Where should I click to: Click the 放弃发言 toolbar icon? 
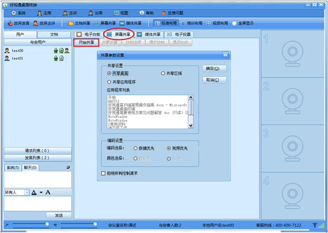point(18,23)
